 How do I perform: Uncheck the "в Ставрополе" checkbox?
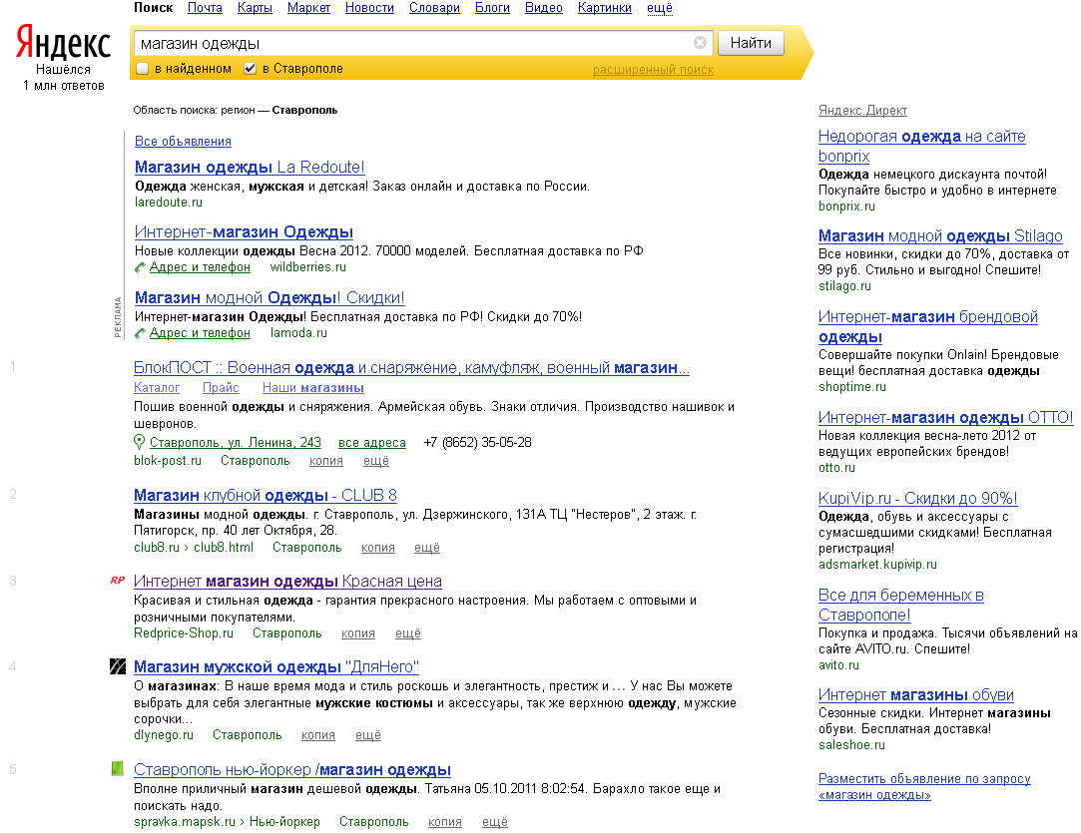coord(251,69)
